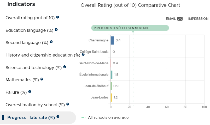Click help icon beside Overall rating
This screenshot has height=125, width=210.
tap(57, 17)
